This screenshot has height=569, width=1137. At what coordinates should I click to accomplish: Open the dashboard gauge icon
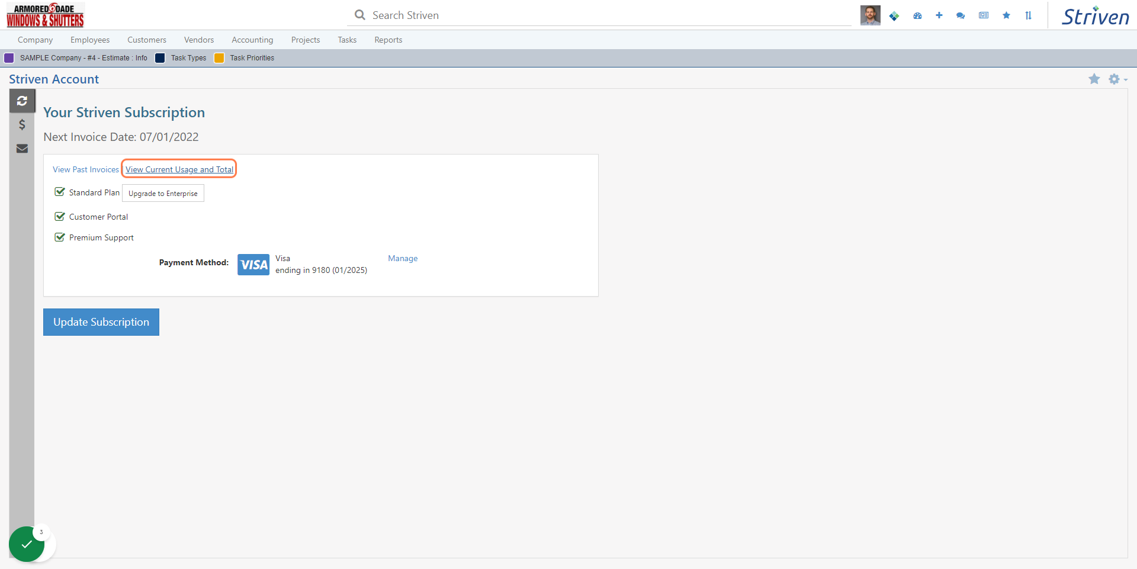[x=917, y=16]
